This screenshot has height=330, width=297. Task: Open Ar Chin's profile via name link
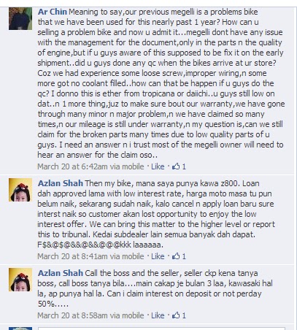pos(53,12)
